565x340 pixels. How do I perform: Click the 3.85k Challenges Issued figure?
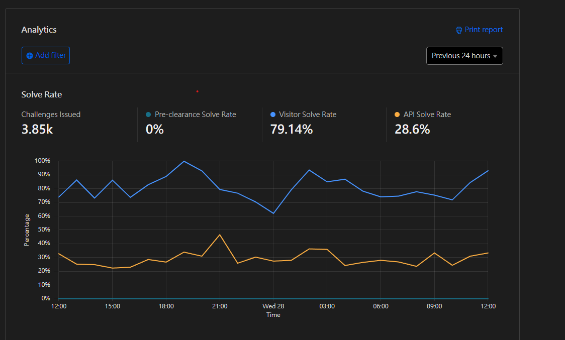[37, 130]
